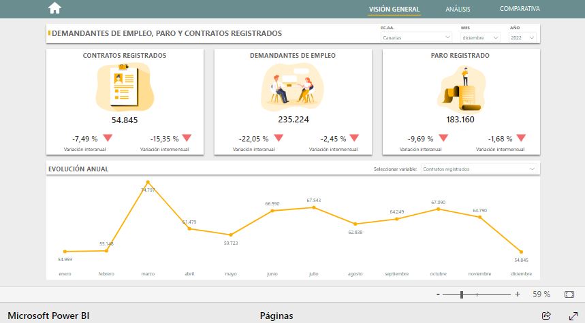Click the -15,35 % intermensual variation
The width and height of the screenshot is (585, 323).
165,139
